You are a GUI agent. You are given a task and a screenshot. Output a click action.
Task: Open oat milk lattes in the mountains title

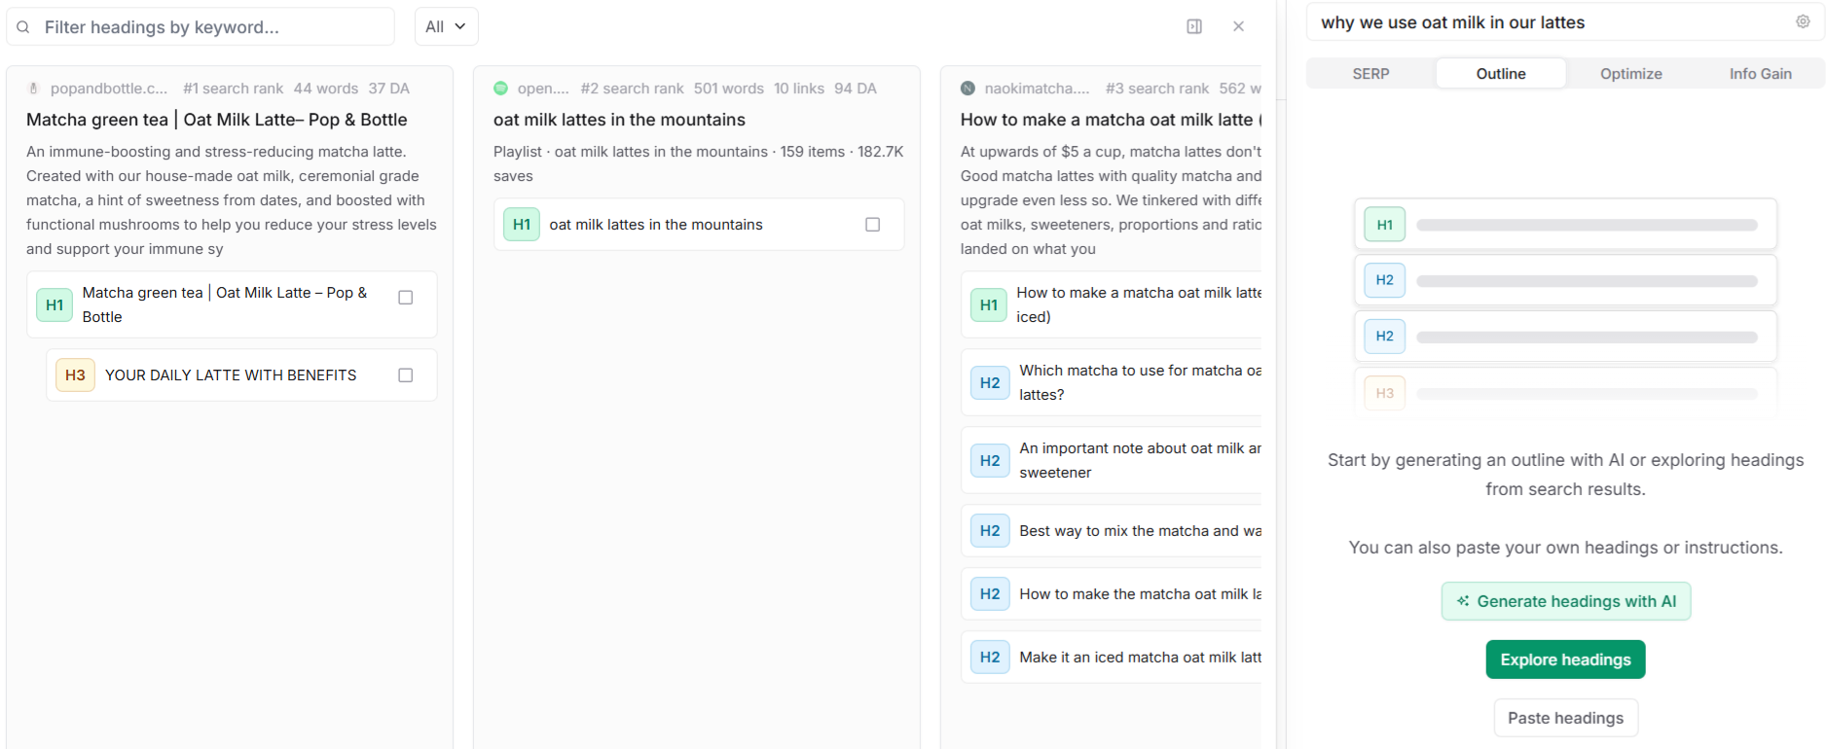tap(619, 120)
